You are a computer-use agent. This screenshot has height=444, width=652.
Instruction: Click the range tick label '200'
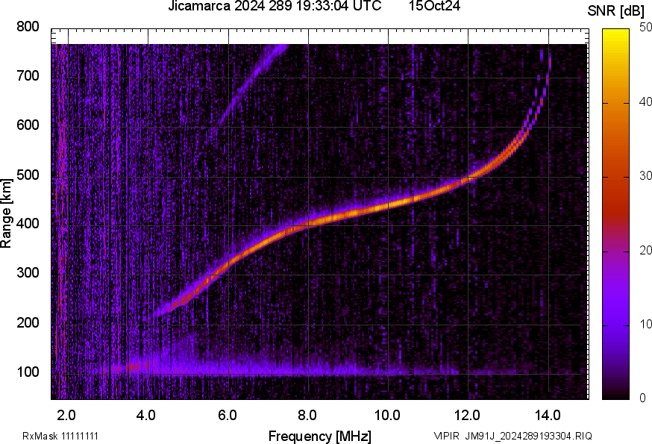coord(28,322)
